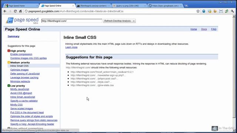Bookmark this page with the star icon
This screenshot has height=133, width=237.
point(198,11)
